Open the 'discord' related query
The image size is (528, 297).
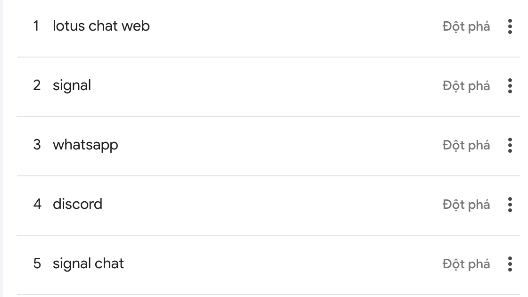pos(77,204)
